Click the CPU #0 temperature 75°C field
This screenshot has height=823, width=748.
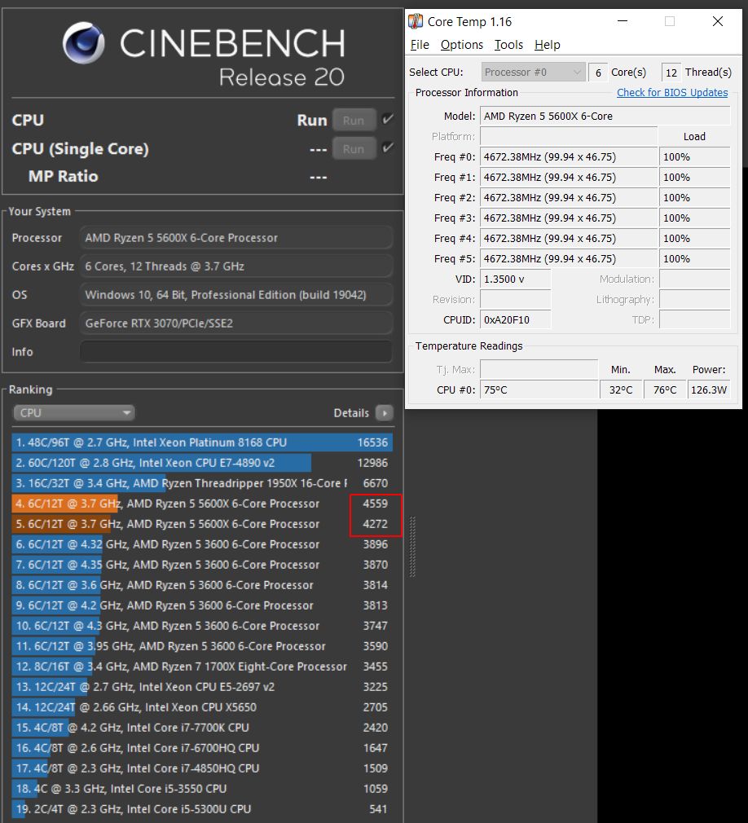(x=539, y=390)
